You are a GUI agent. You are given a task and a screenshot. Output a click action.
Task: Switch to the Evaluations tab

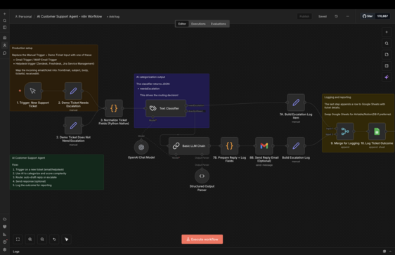tap(218, 24)
